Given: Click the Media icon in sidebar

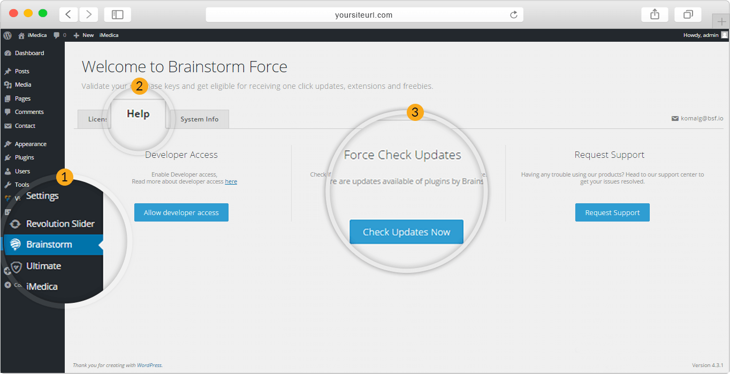Looking at the screenshot, I should 7,85.
